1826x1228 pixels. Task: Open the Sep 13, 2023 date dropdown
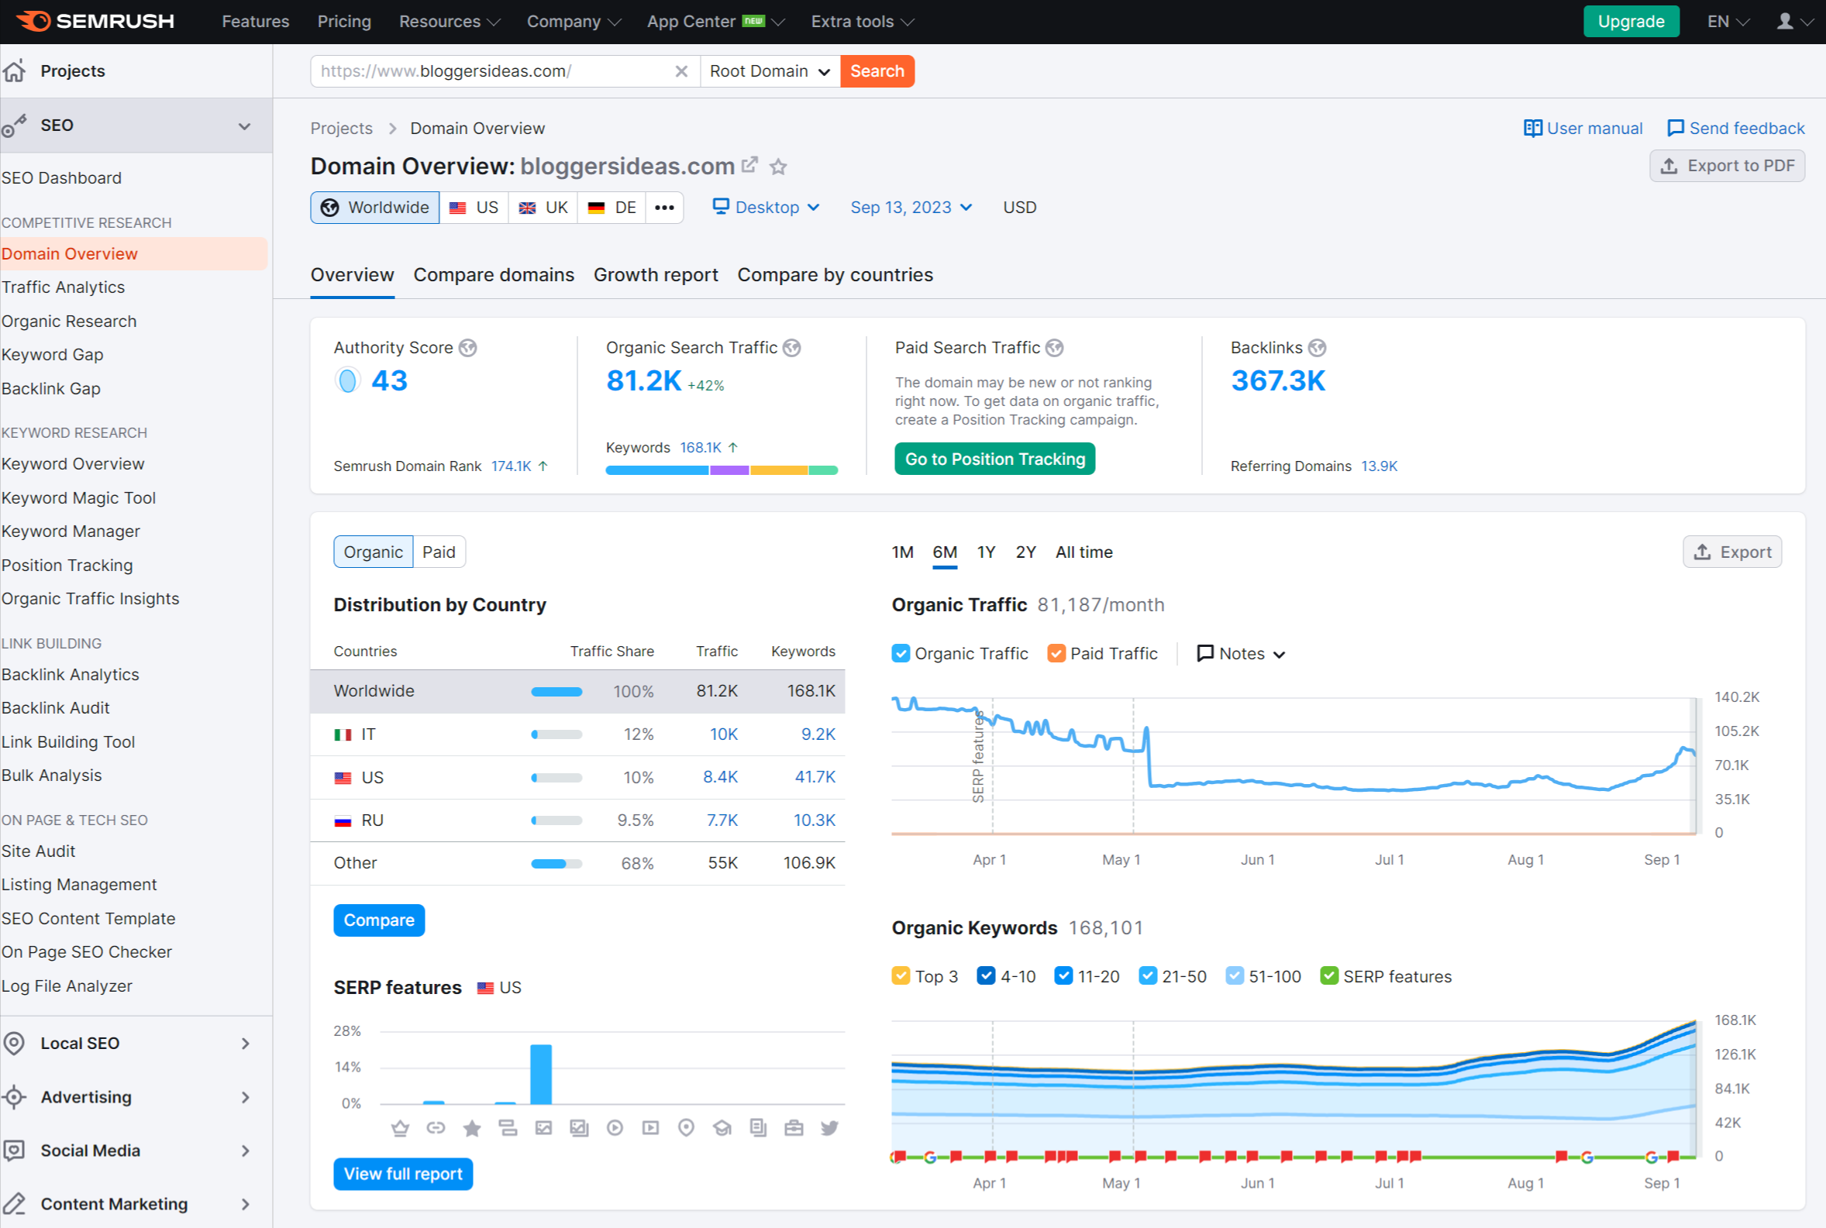(x=911, y=208)
